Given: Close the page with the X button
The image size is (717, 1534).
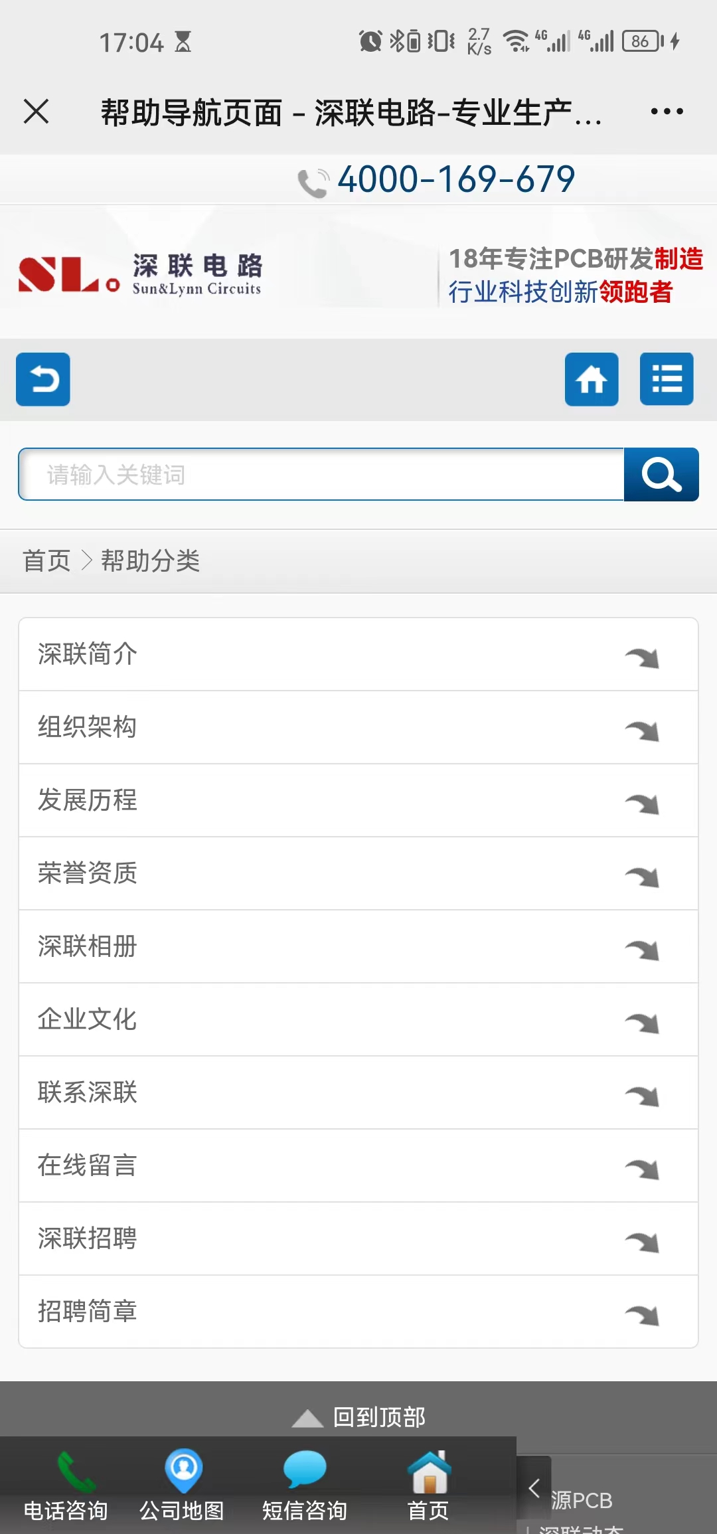Looking at the screenshot, I should point(37,112).
